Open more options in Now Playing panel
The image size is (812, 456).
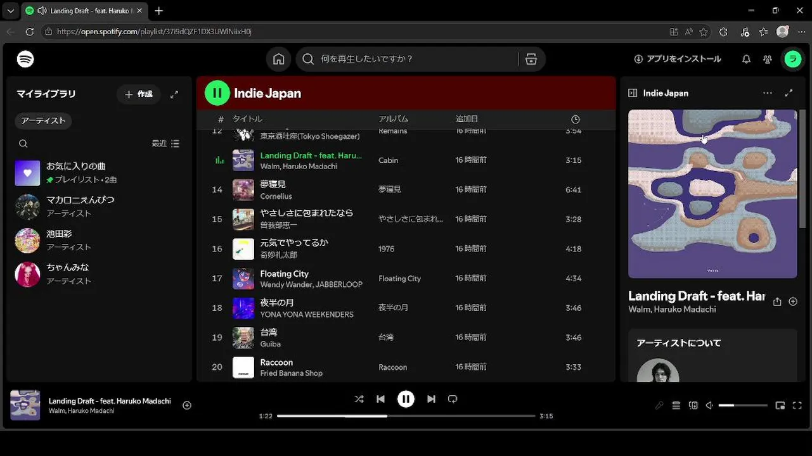point(768,93)
